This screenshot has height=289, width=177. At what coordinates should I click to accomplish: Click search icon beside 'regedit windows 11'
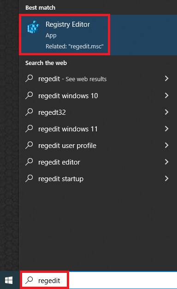(x=29, y=129)
